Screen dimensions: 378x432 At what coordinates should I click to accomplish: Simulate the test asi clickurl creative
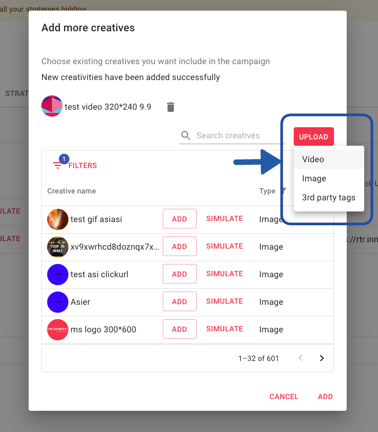click(x=224, y=274)
